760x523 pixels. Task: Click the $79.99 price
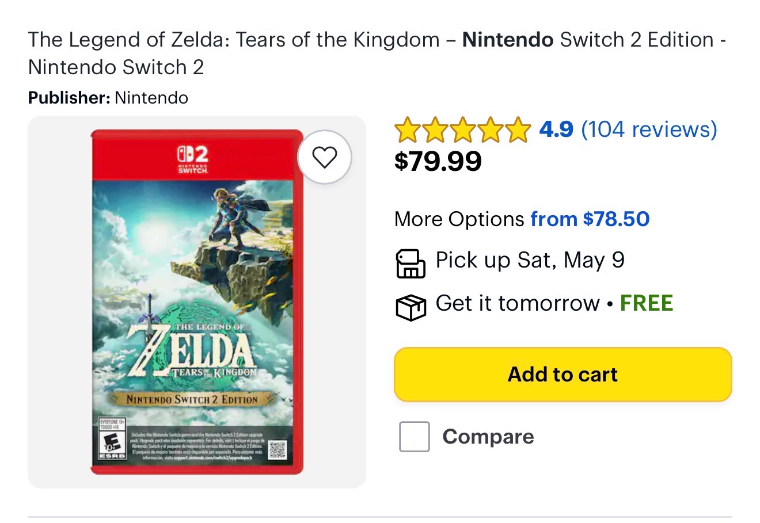(x=438, y=161)
